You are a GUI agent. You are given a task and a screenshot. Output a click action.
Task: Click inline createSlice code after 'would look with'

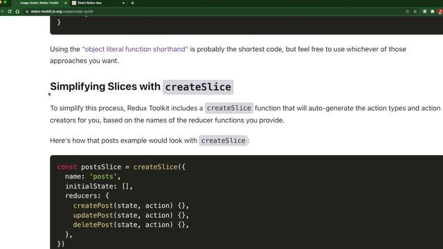click(x=223, y=140)
